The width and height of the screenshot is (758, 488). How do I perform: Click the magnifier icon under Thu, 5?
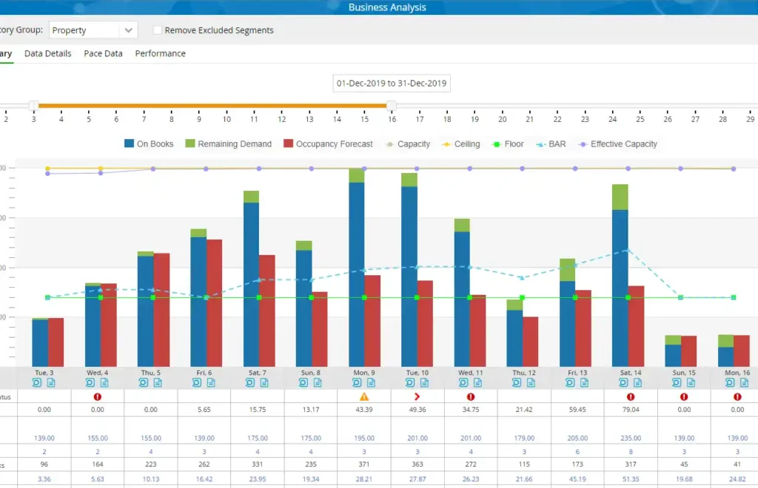coord(143,383)
